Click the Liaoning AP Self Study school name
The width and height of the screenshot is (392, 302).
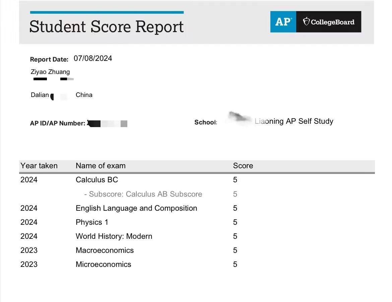[x=294, y=121]
